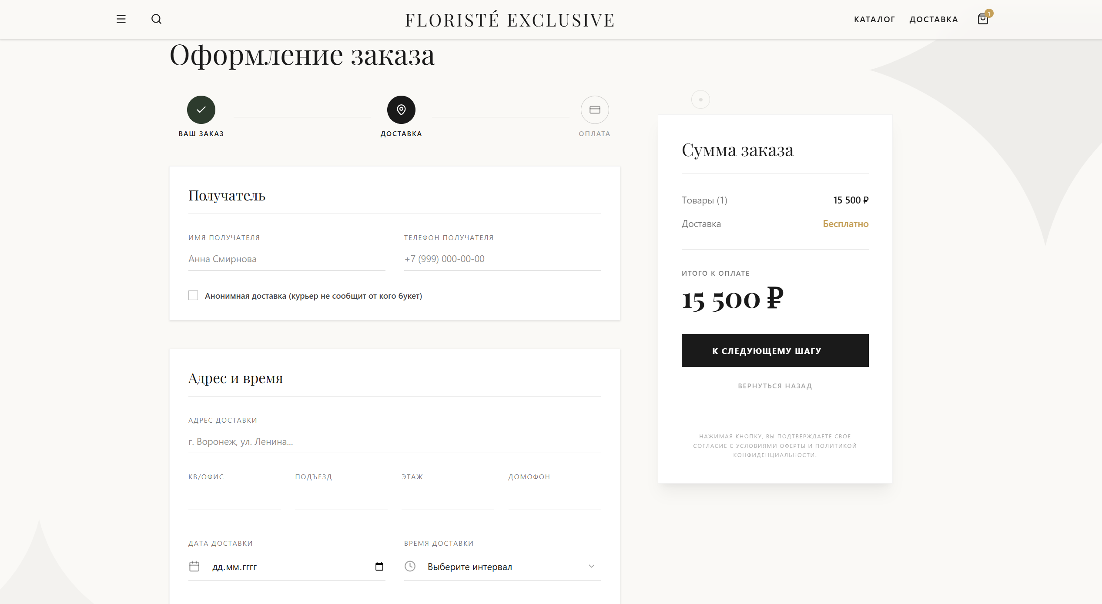Focus the 'Имя получателя' name field
The image size is (1102, 604).
point(286,259)
